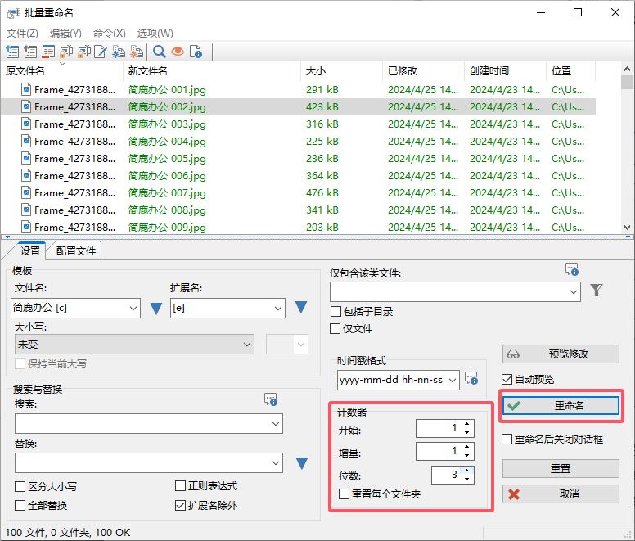Image resolution: width=635 pixels, height=541 pixels.
Task: Open the 选项(W) menu
Action: coord(155,34)
